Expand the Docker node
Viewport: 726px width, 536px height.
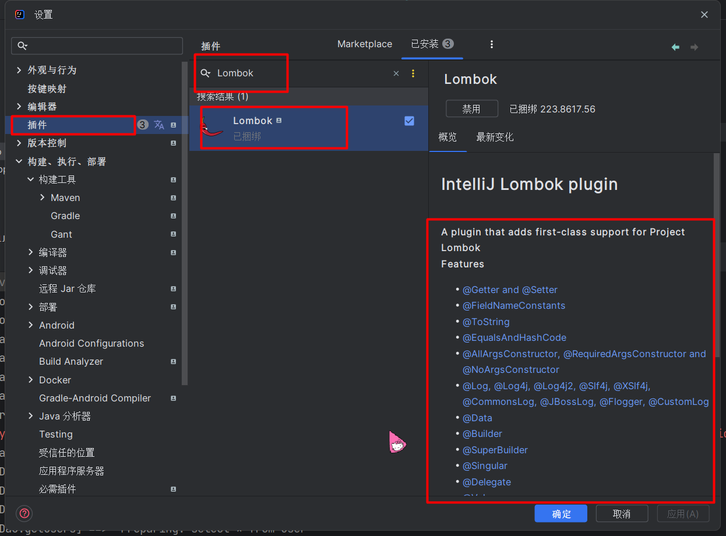click(x=31, y=380)
